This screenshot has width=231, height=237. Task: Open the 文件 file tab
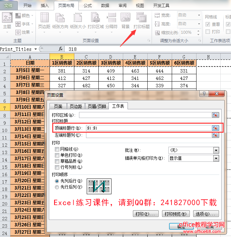pyautogui.click(x=8, y=6)
